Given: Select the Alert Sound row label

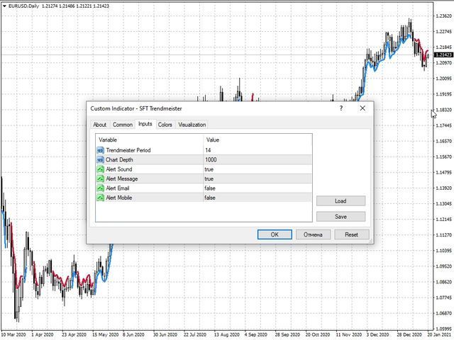Looking at the screenshot, I should click(x=119, y=169).
